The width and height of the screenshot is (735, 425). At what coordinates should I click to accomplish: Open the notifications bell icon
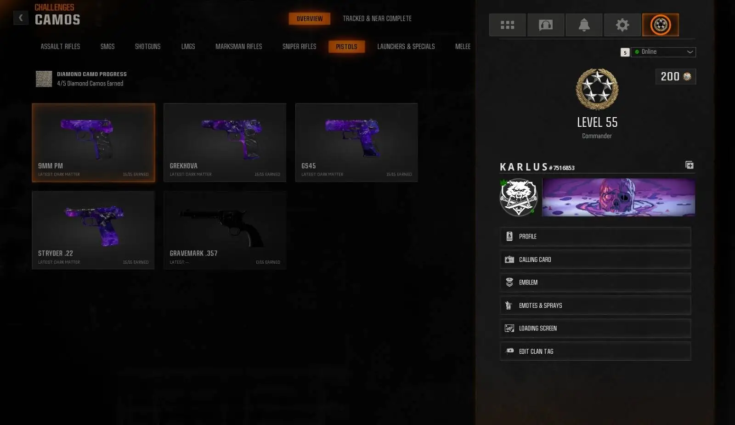coord(584,25)
